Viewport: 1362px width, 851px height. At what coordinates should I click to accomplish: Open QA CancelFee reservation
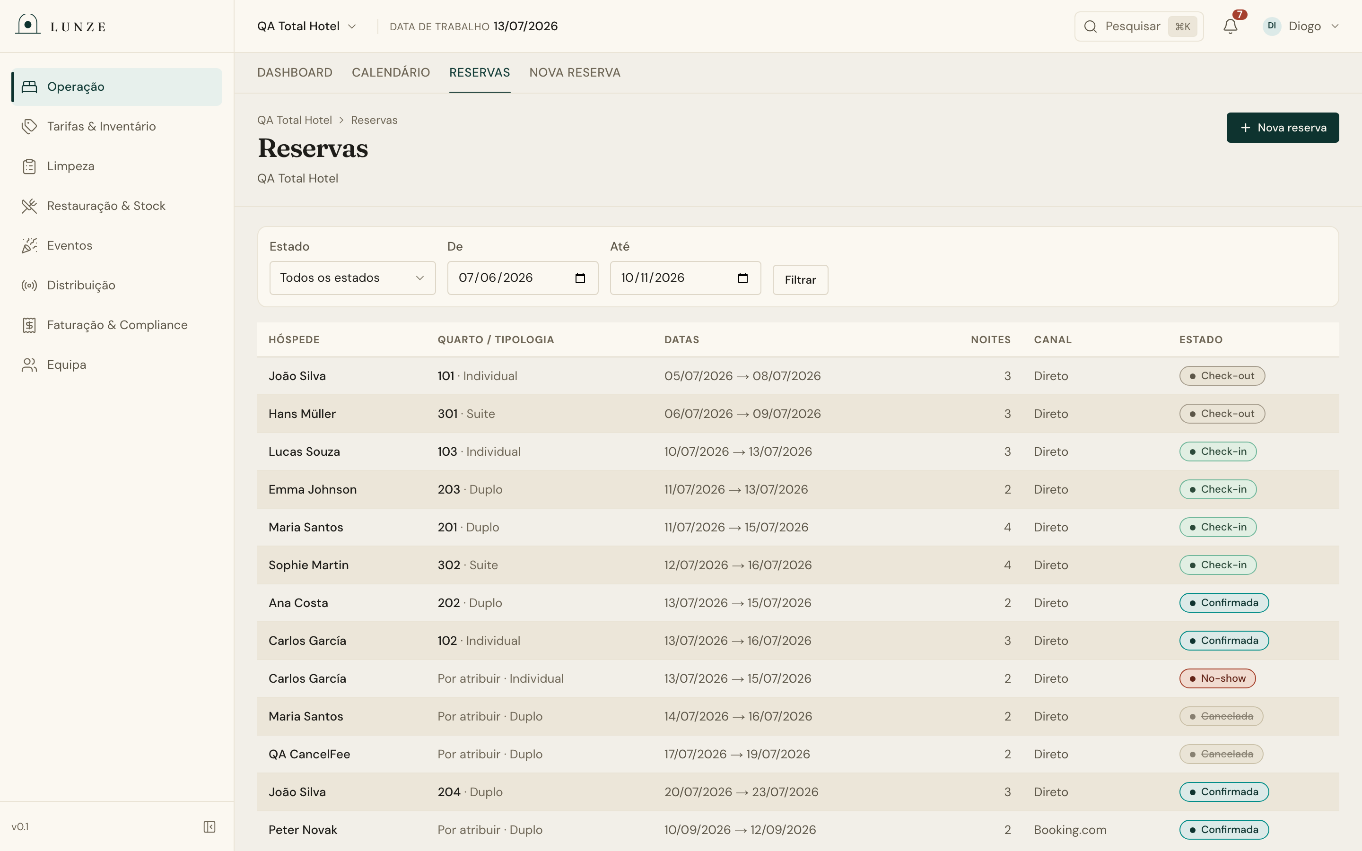coord(797,754)
